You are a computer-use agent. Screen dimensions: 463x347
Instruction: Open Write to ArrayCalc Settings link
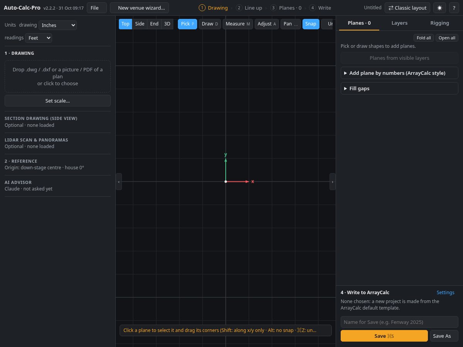point(445,292)
